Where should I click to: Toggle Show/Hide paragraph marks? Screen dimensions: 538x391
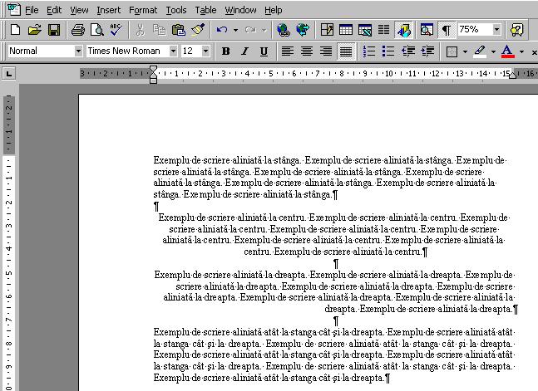tap(446, 30)
